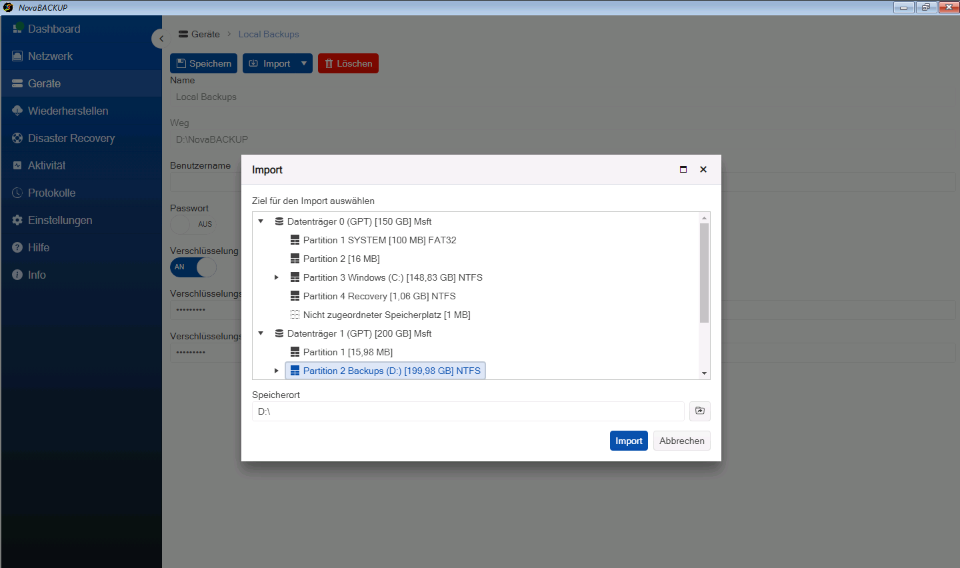
Task: Go to Wiederherstellen in sidebar
Action: [x=81, y=111]
